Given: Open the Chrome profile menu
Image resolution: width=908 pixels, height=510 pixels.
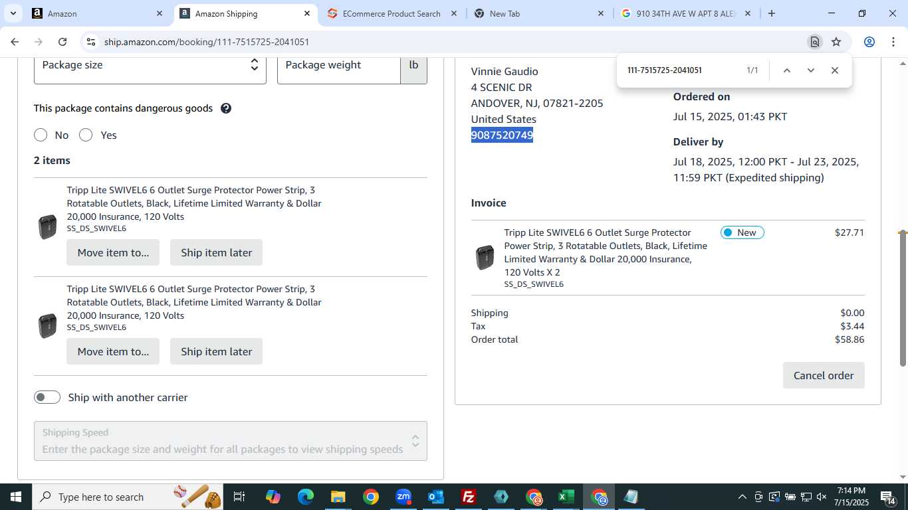Looking at the screenshot, I should pyautogui.click(x=869, y=42).
